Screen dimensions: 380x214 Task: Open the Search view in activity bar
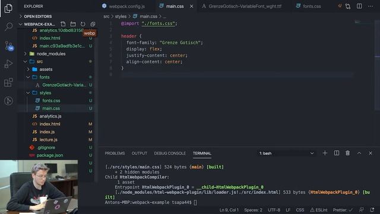(9, 26)
